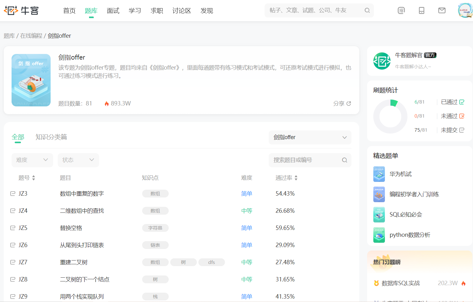Open the SQL必知必会 problem list

click(x=406, y=215)
